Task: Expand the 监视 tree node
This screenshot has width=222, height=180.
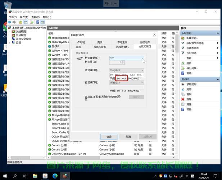Action: coord(10,42)
